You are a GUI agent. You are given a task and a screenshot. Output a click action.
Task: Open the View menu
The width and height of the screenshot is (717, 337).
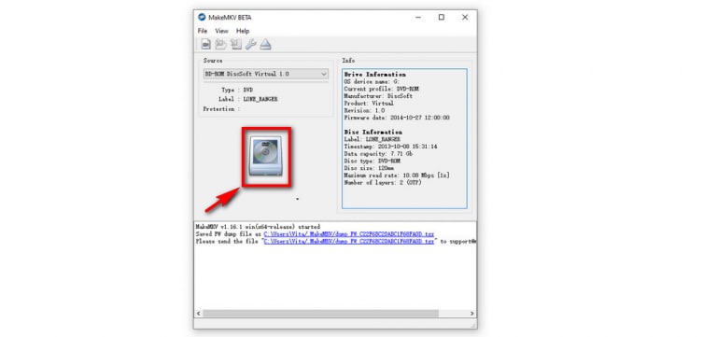click(222, 31)
